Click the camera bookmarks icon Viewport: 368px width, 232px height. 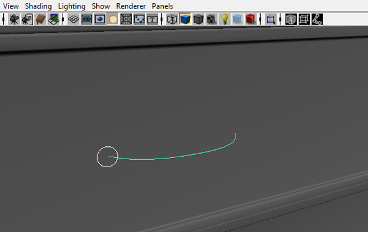(x=40, y=19)
